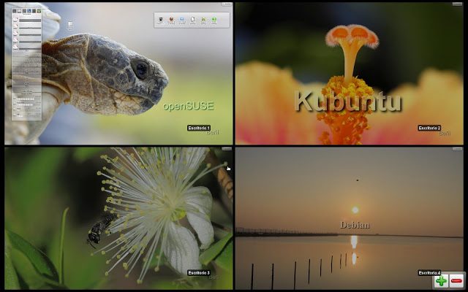Screen dimensions: 468x292
Task: Open the white document icon in the icon panel
Action: [x=192, y=20]
